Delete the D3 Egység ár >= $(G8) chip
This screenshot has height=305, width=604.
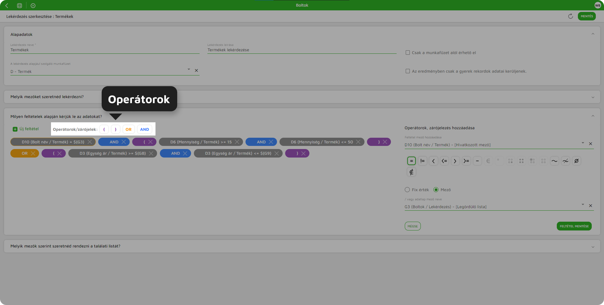coord(151,153)
